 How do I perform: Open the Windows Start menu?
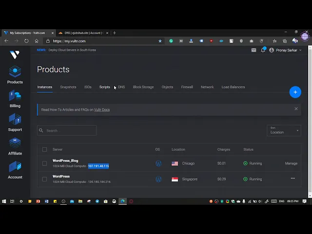click(4, 201)
